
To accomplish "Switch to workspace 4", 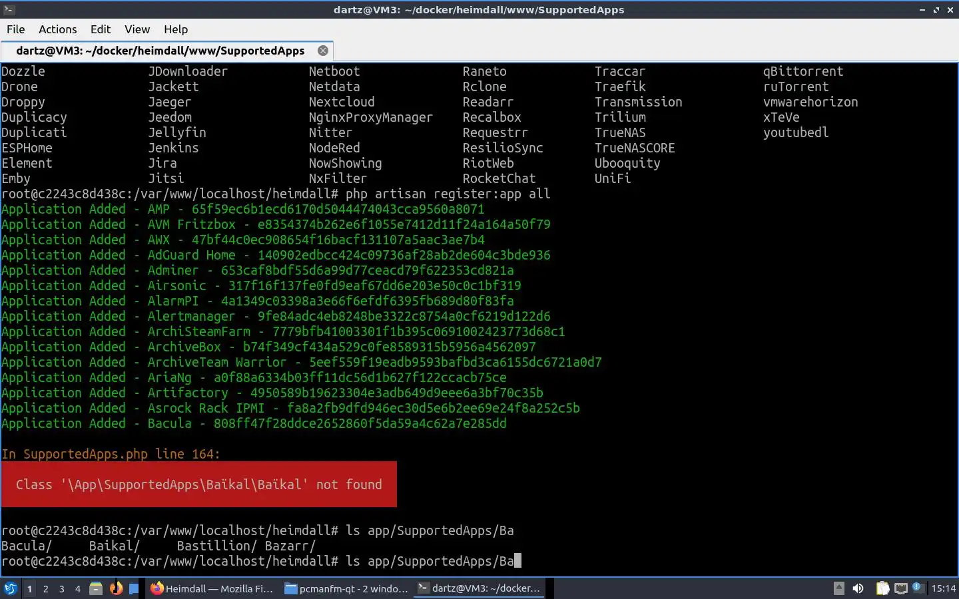I will click(77, 588).
